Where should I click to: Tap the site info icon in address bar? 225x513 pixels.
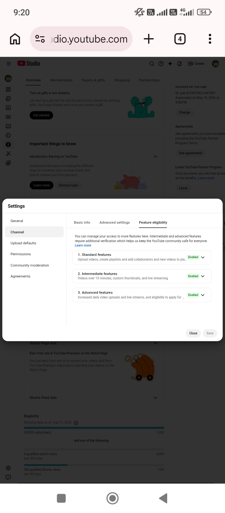[x=40, y=39]
